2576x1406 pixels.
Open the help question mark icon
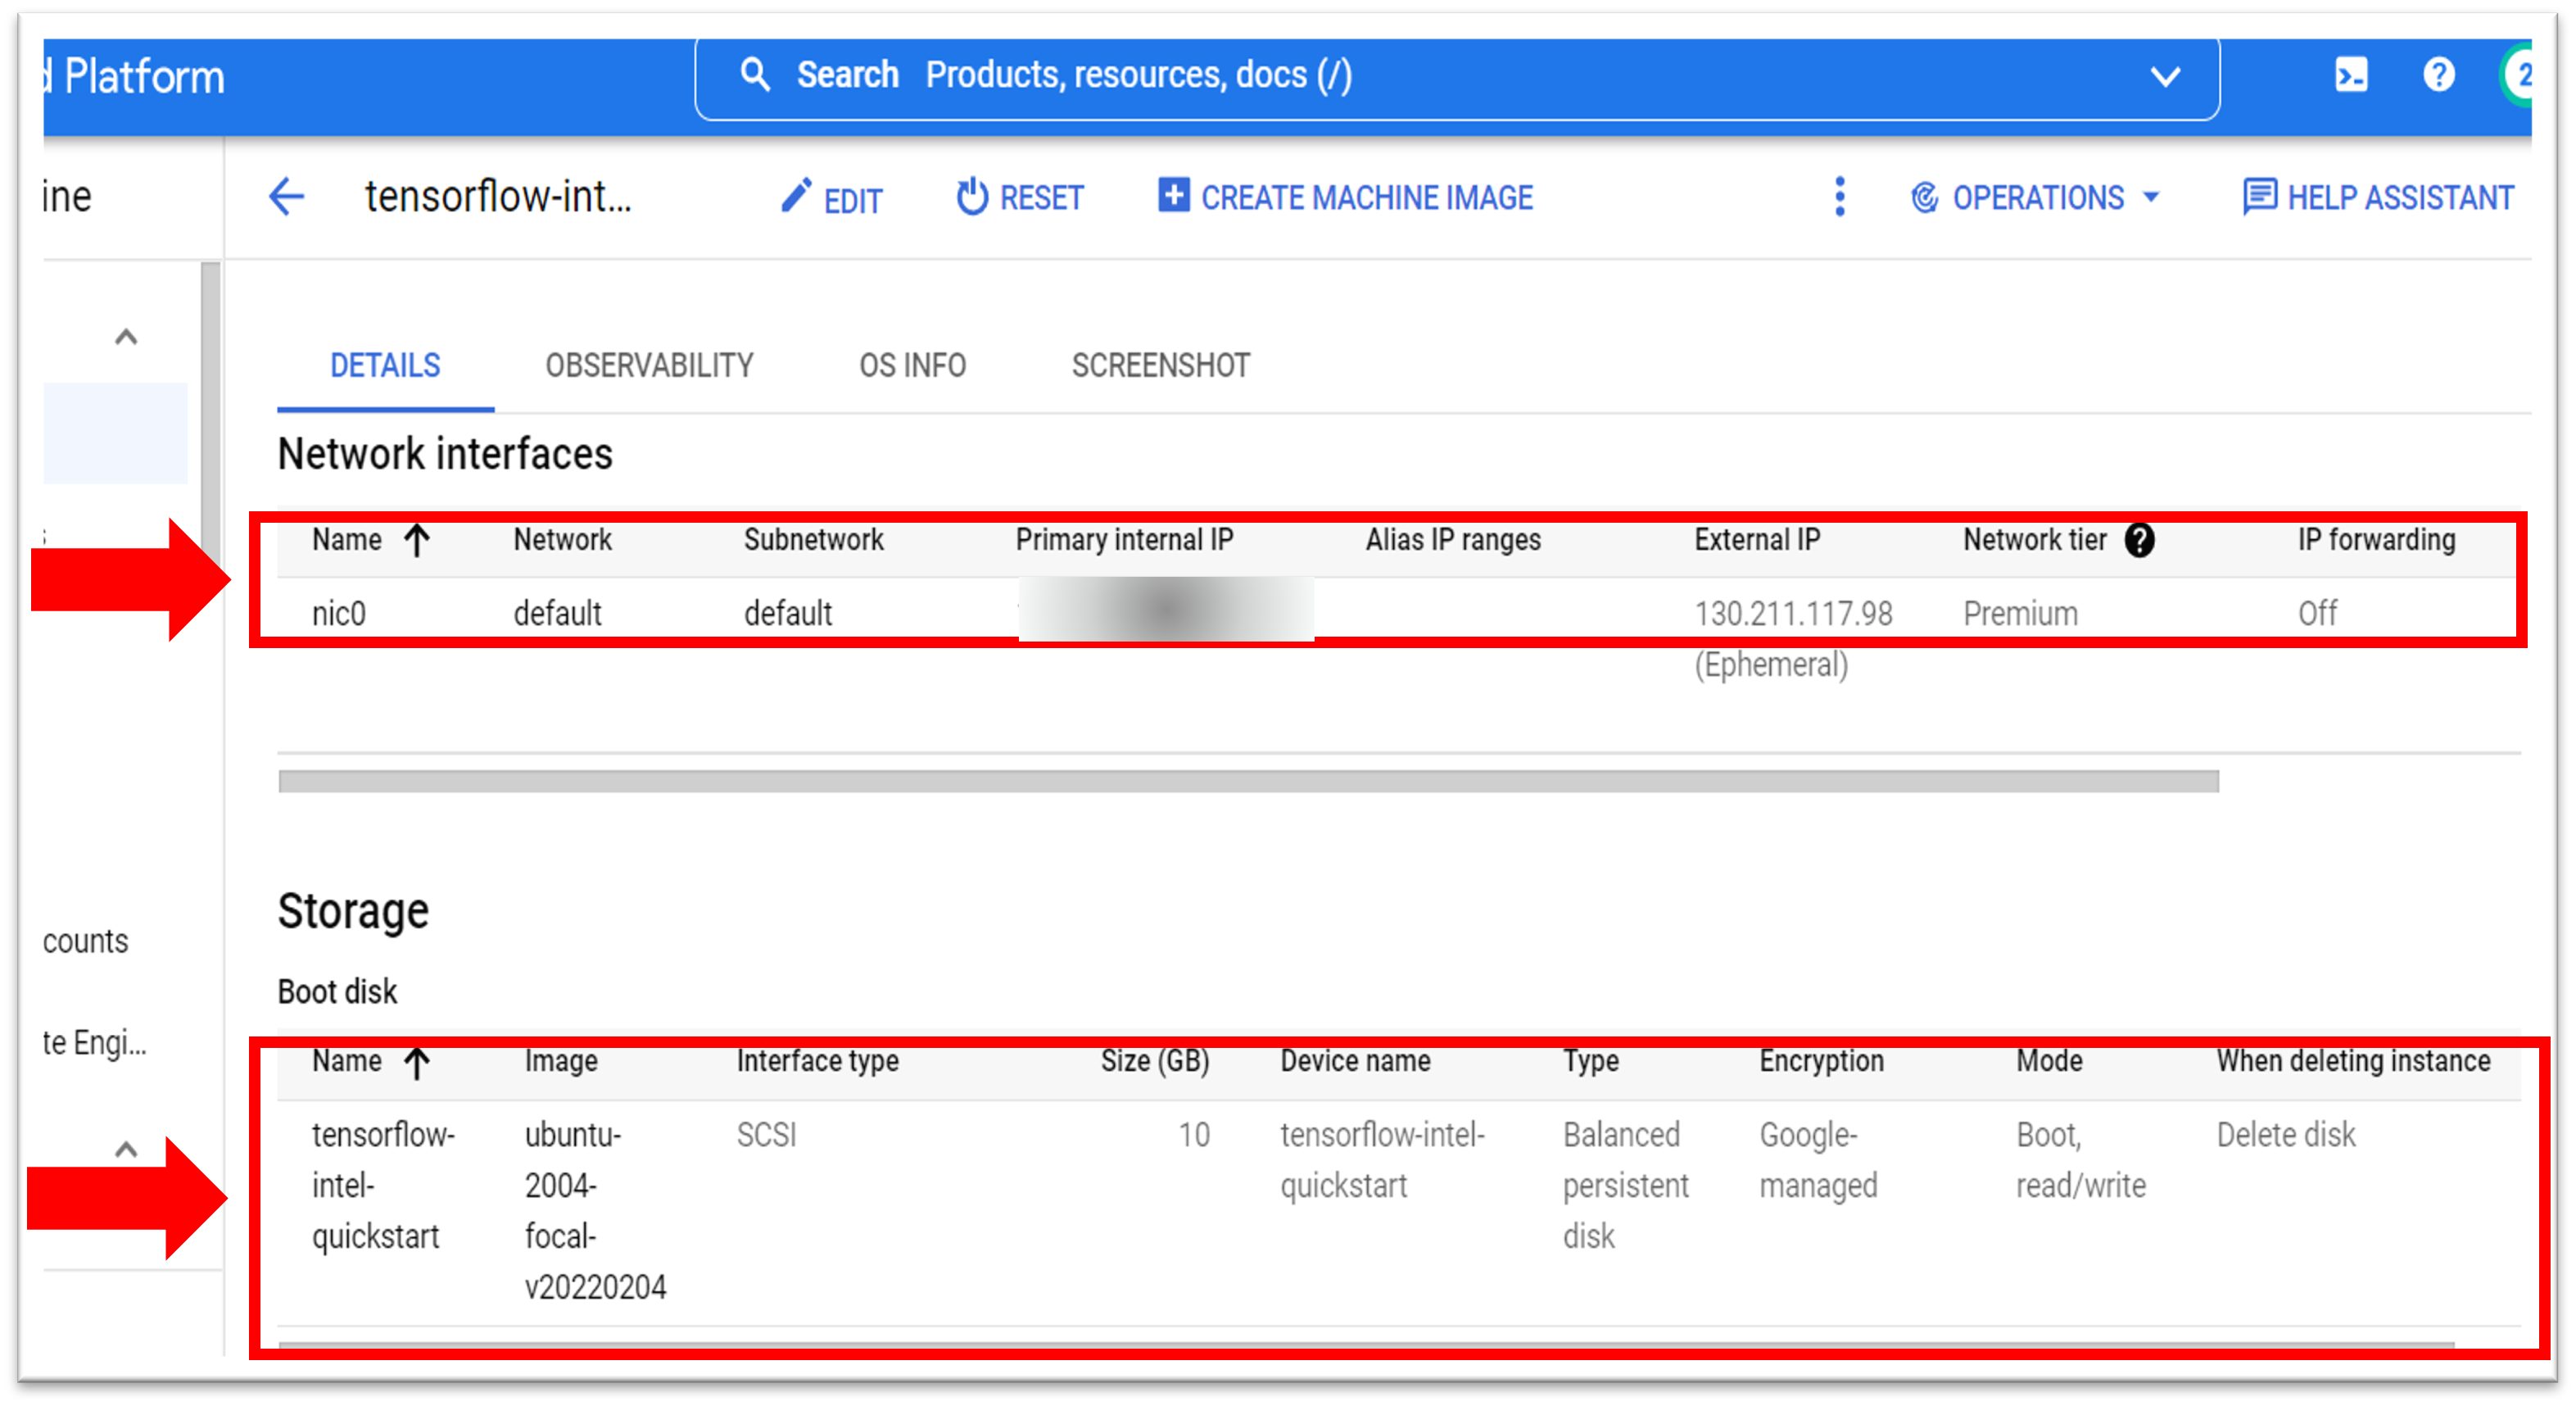point(2438,75)
